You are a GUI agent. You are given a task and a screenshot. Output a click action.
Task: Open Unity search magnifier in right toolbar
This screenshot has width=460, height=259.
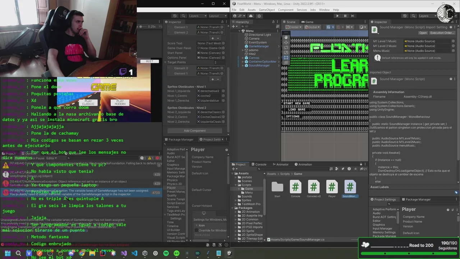(x=413, y=16)
